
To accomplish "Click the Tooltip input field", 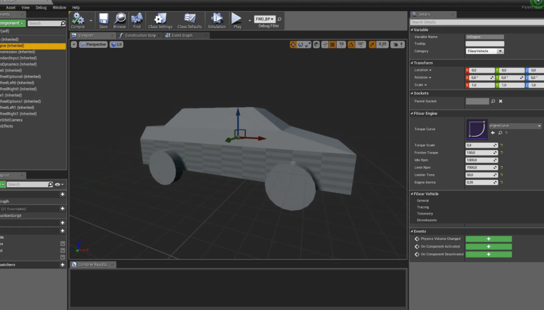I will 485,44.
